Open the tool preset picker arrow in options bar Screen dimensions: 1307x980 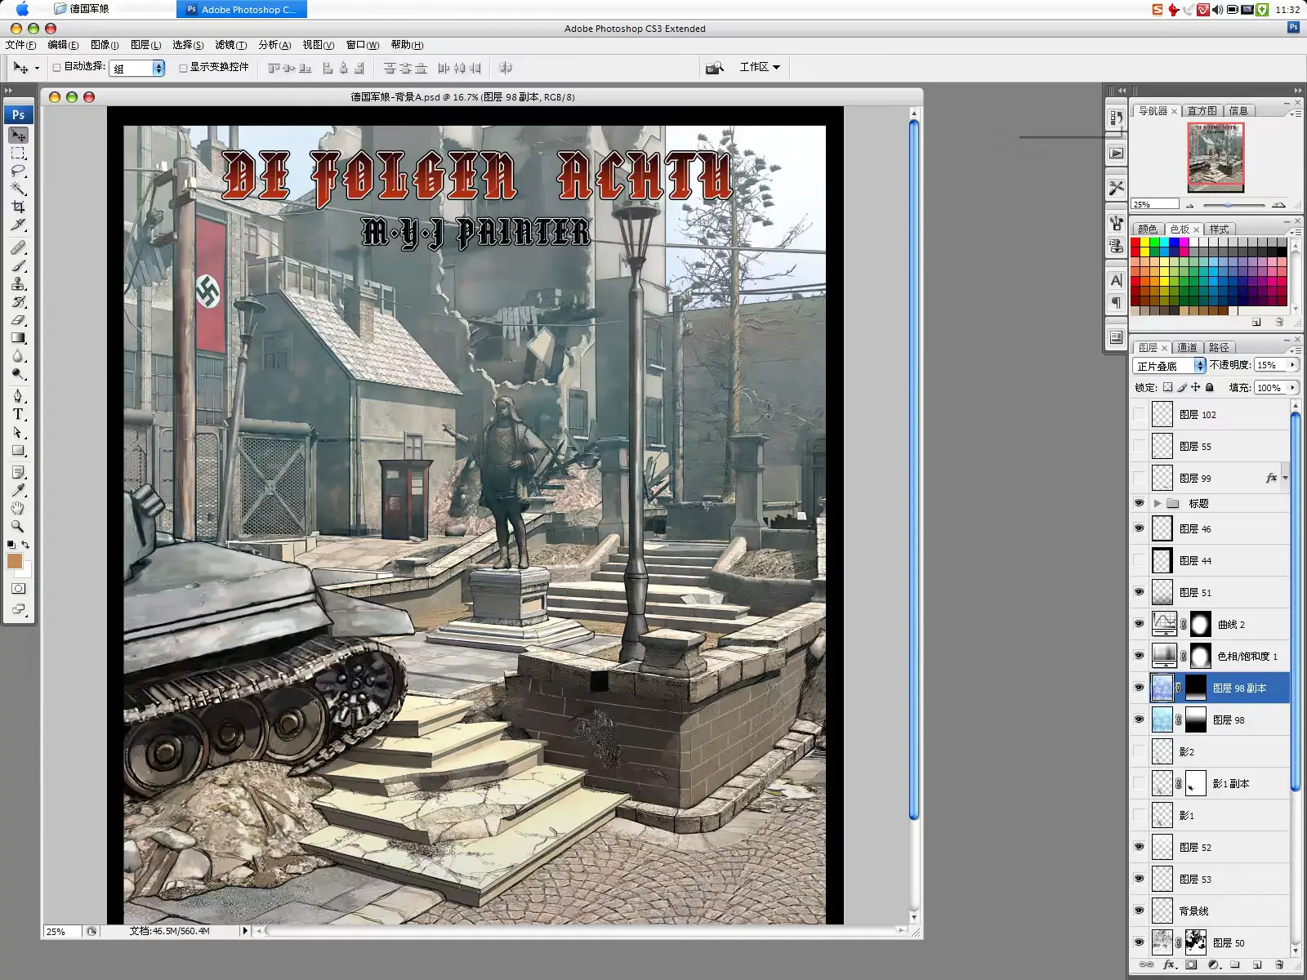[x=37, y=69]
